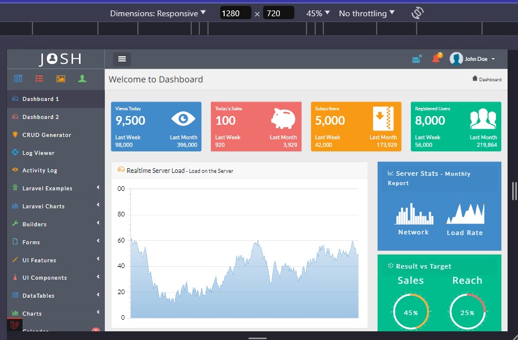Screen dimensions: 518x340
Task: Click the Dashboard breadcrumb link
Action: [488, 79]
